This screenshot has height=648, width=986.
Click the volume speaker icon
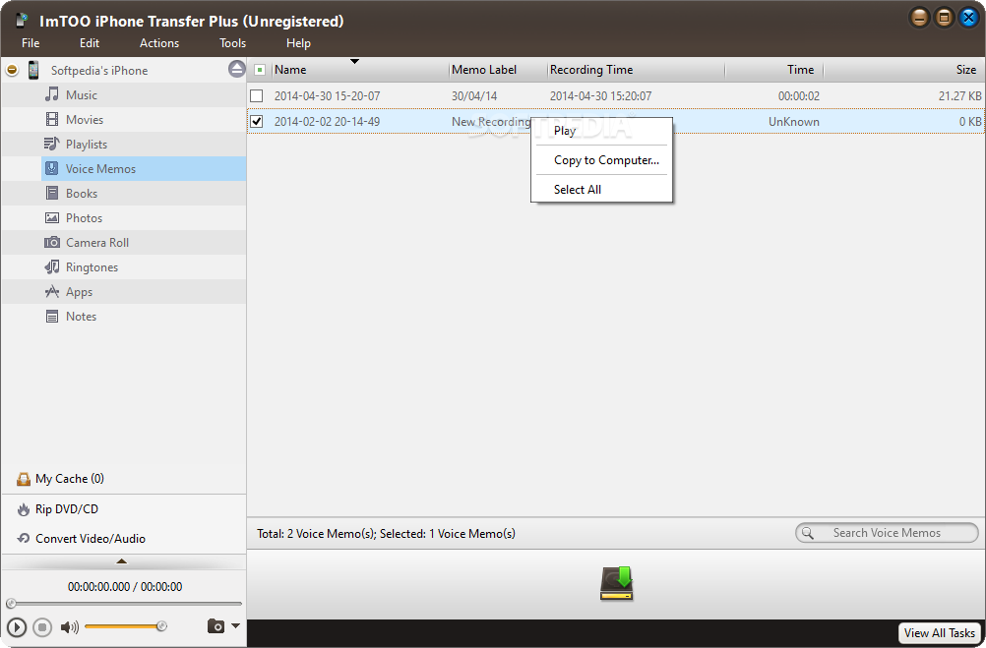pos(69,626)
